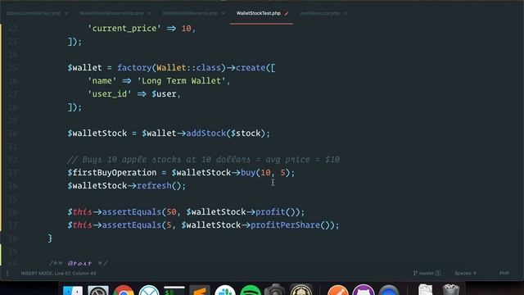
Task: Open the status bar sidebar menu icon
Action: pyautogui.click(x=7, y=273)
